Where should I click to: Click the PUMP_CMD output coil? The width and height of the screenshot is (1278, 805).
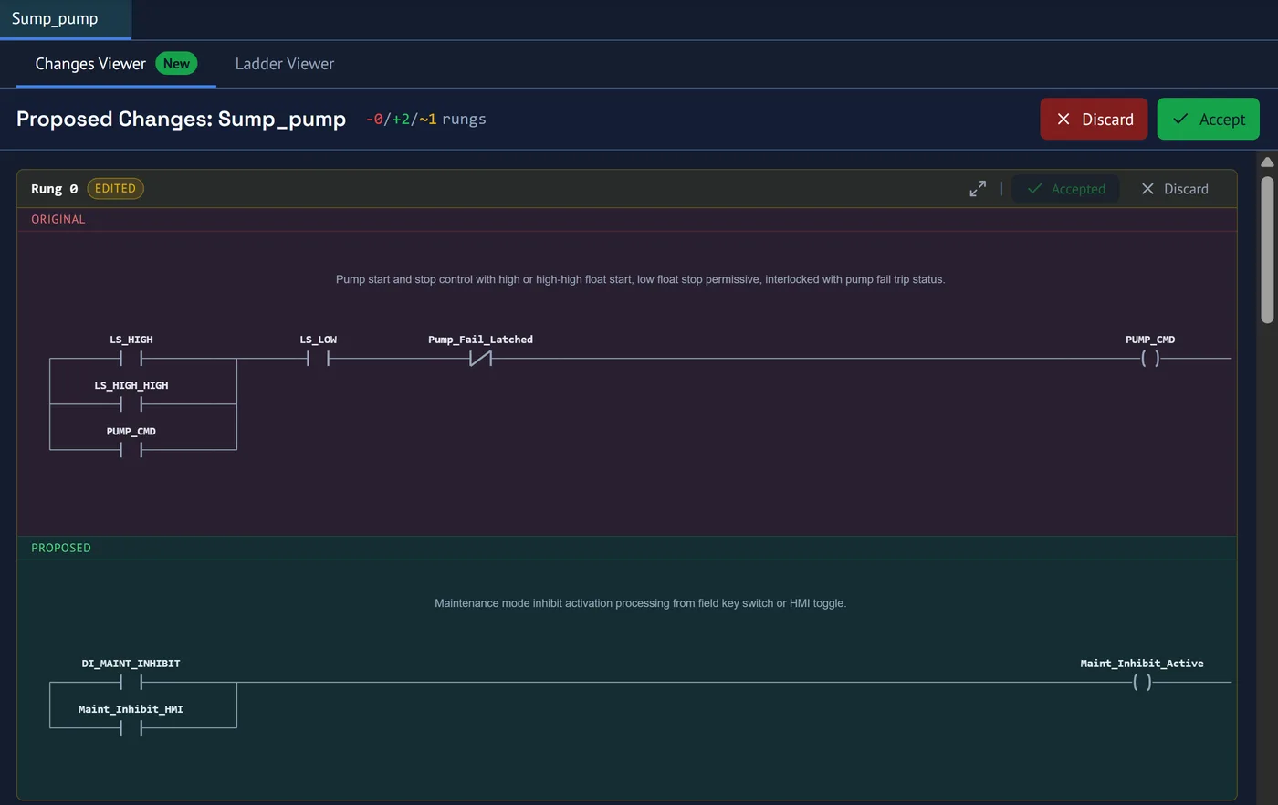point(1150,359)
